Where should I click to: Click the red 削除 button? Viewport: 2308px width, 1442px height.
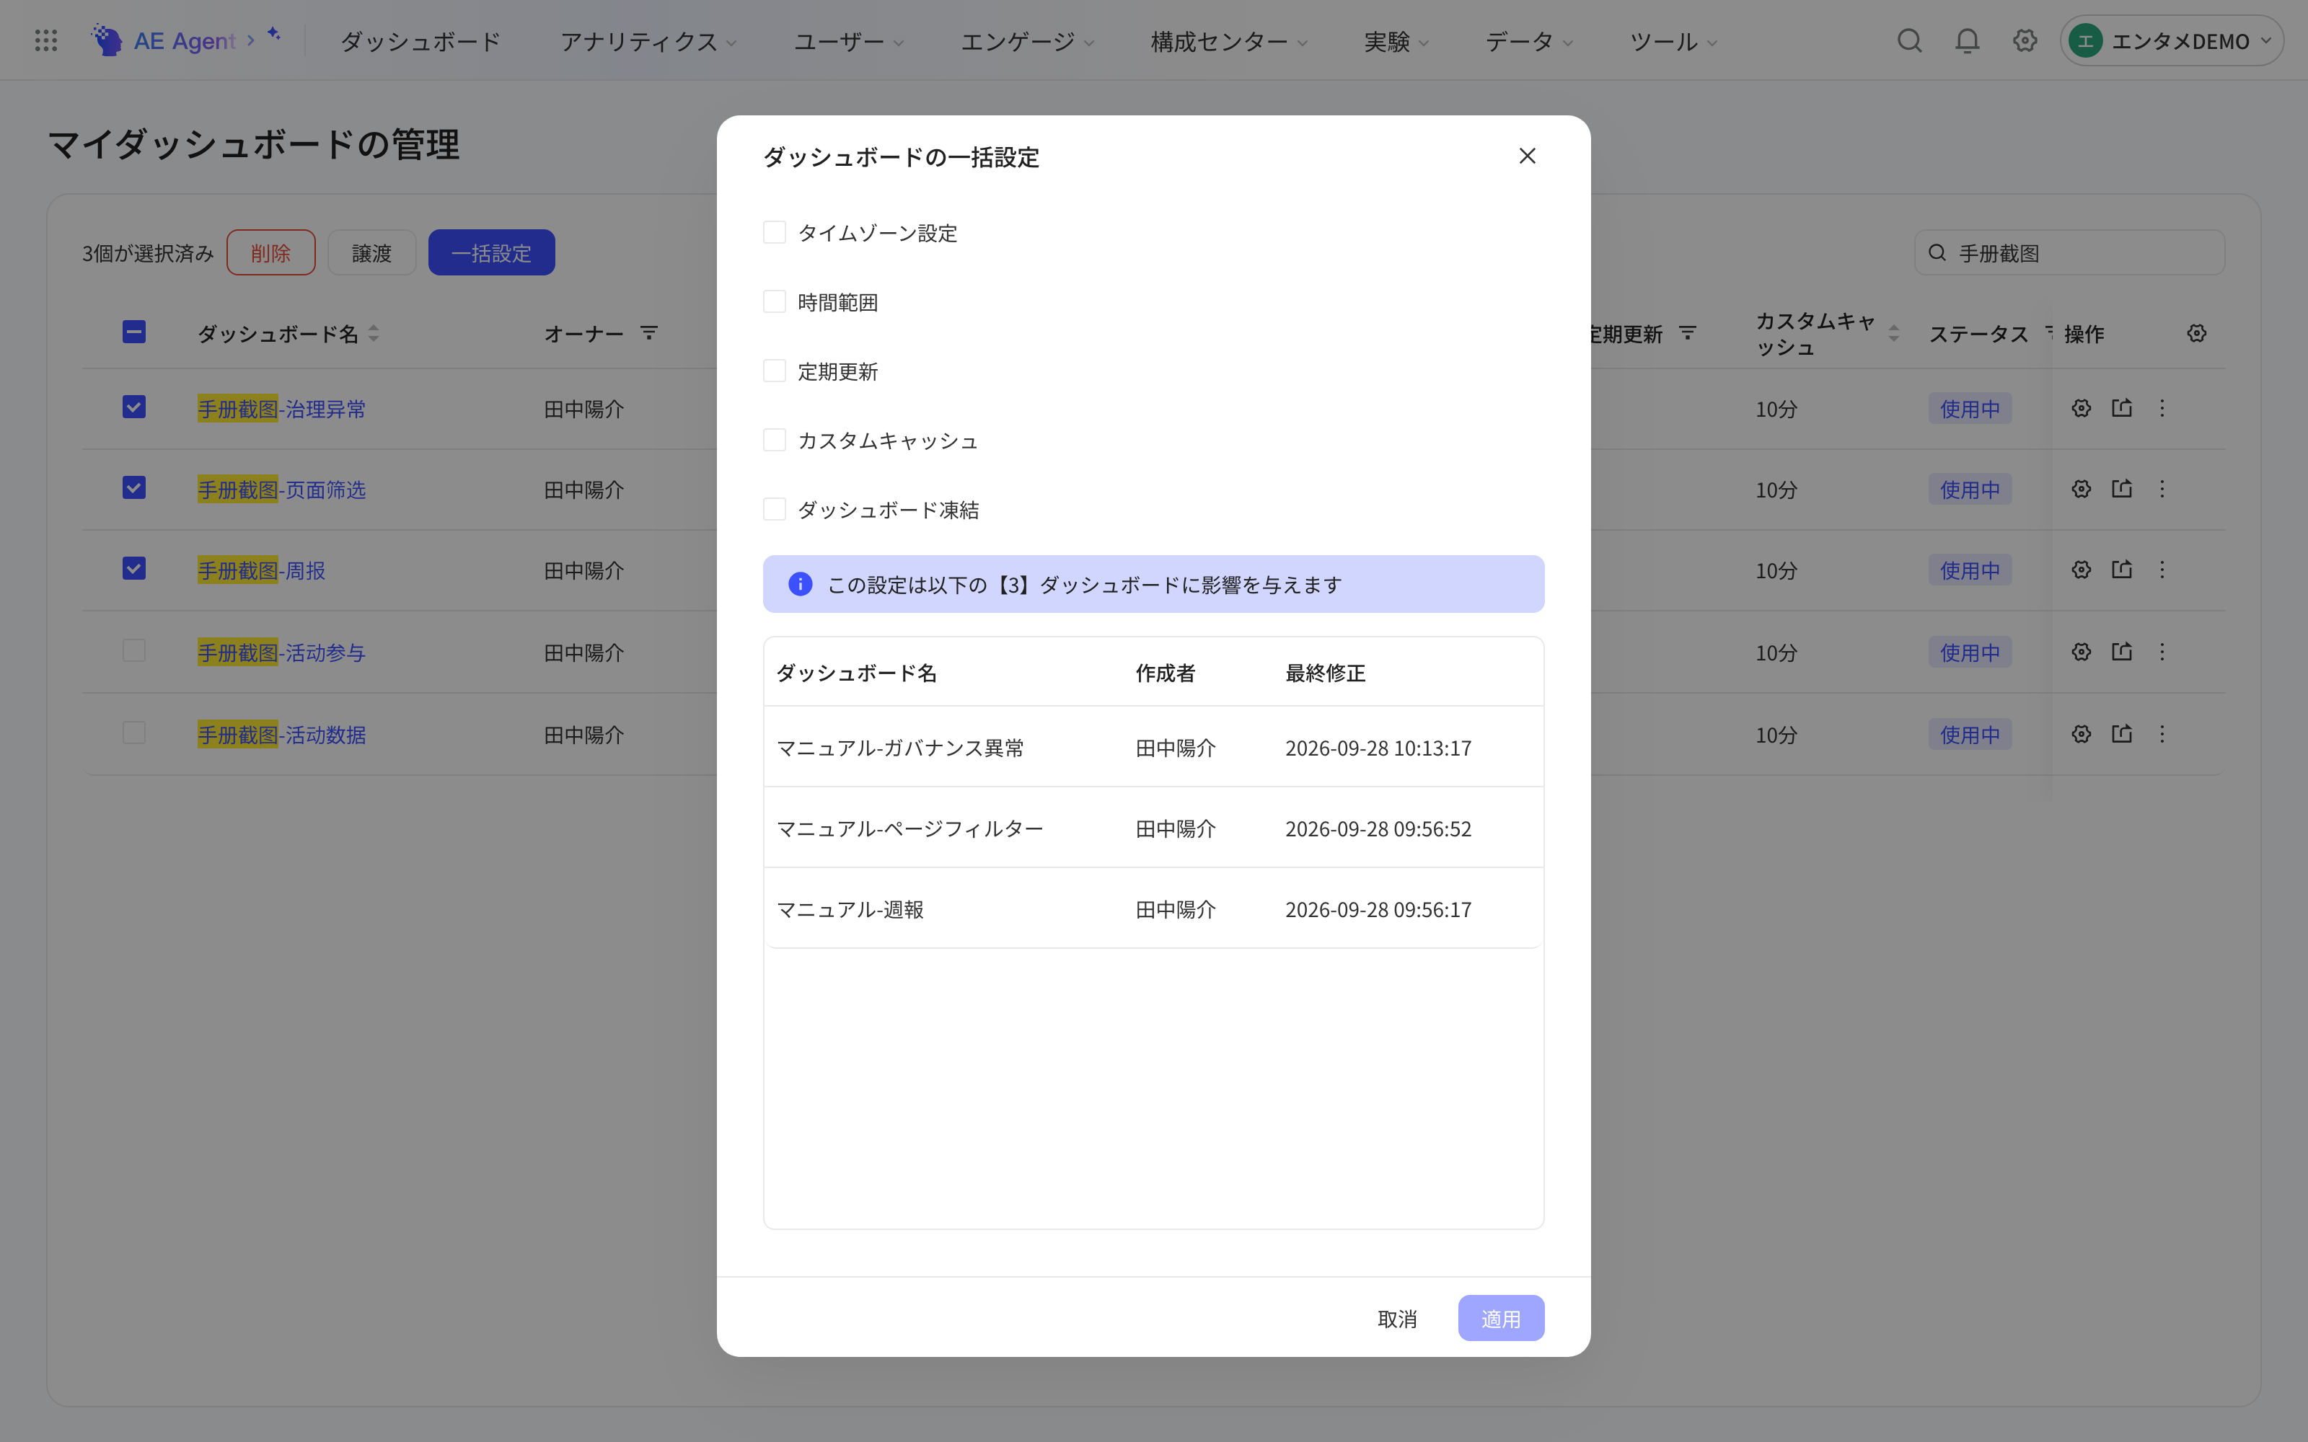click(x=271, y=253)
